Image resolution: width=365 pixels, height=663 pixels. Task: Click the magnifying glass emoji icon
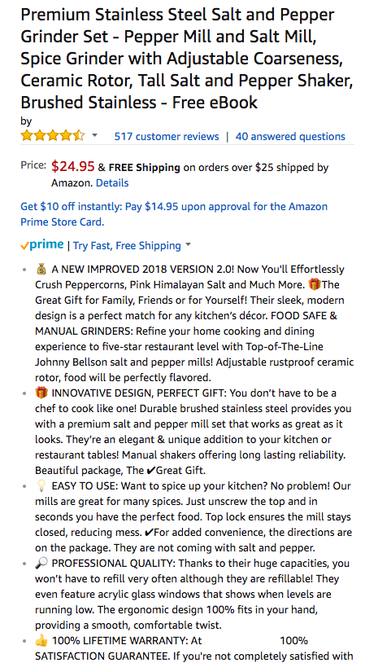(x=41, y=563)
